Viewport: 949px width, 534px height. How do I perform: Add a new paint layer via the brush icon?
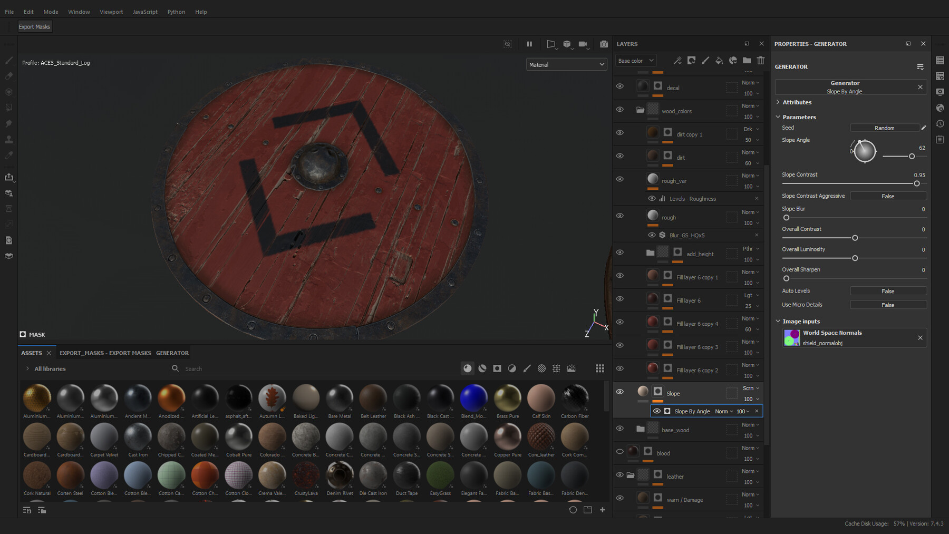[x=706, y=61]
